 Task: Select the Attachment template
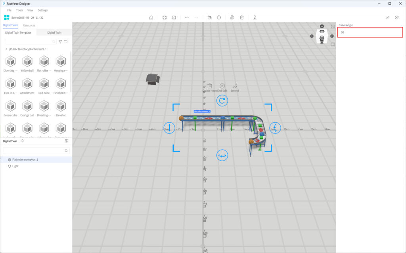click(27, 86)
